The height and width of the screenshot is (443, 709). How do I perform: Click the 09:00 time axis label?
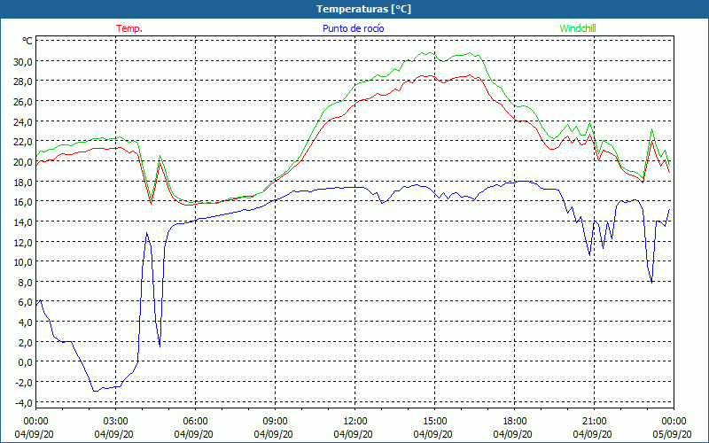tap(275, 422)
